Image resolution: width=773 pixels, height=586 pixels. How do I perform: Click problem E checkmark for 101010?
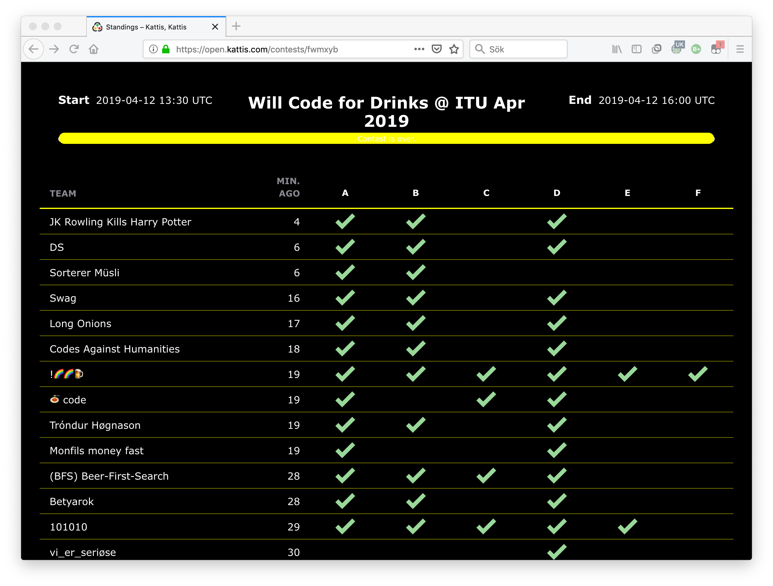coord(627,526)
